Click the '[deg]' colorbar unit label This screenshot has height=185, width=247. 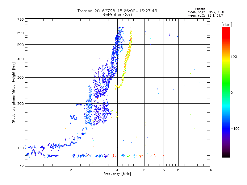point(227,25)
